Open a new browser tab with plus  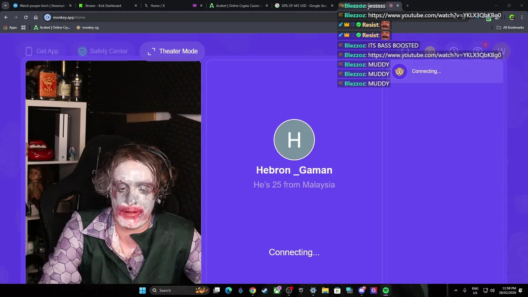click(x=407, y=6)
